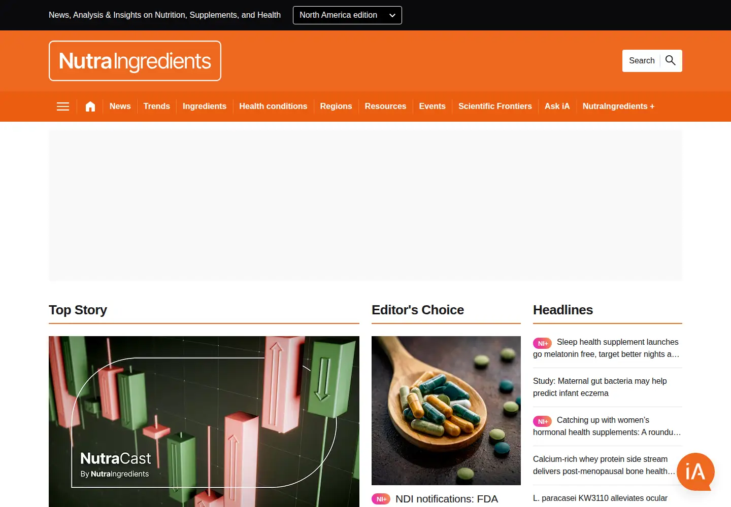Open the Events menu
This screenshot has height=507, width=731.
click(433, 106)
